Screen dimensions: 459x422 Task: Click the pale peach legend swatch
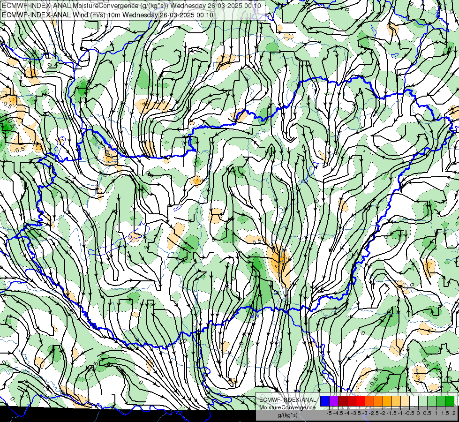pyautogui.click(x=405, y=401)
